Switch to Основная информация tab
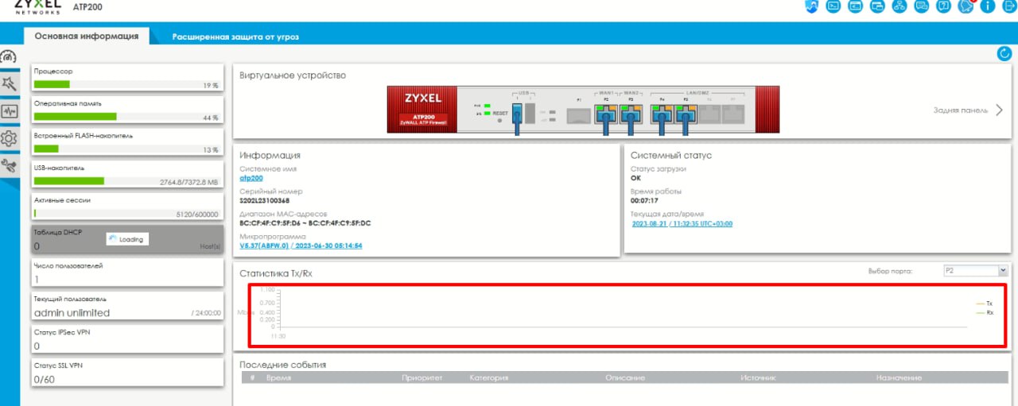1018x406 pixels. click(x=86, y=36)
